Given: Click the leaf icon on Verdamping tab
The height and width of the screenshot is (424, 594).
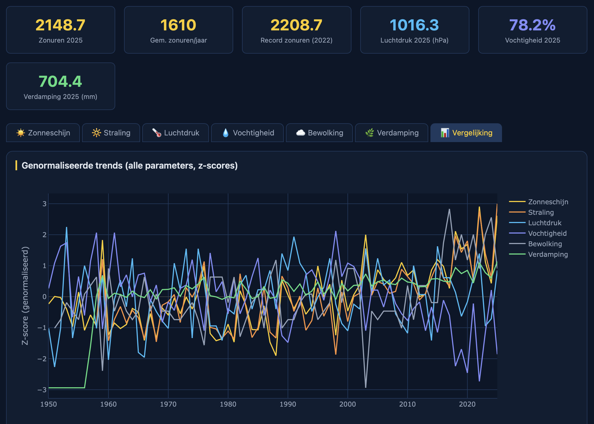Looking at the screenshot, I should point(369,133).
